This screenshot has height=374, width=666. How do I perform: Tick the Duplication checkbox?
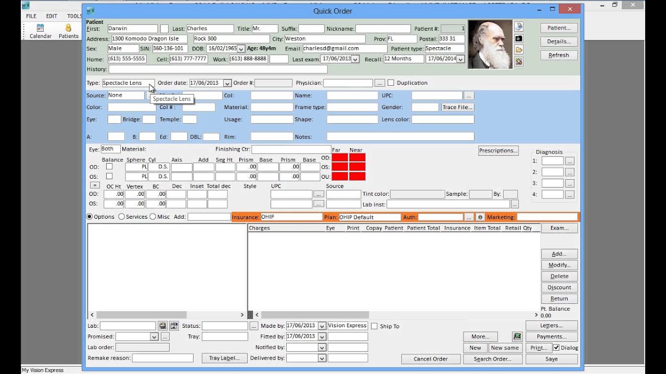click(391, 83)
